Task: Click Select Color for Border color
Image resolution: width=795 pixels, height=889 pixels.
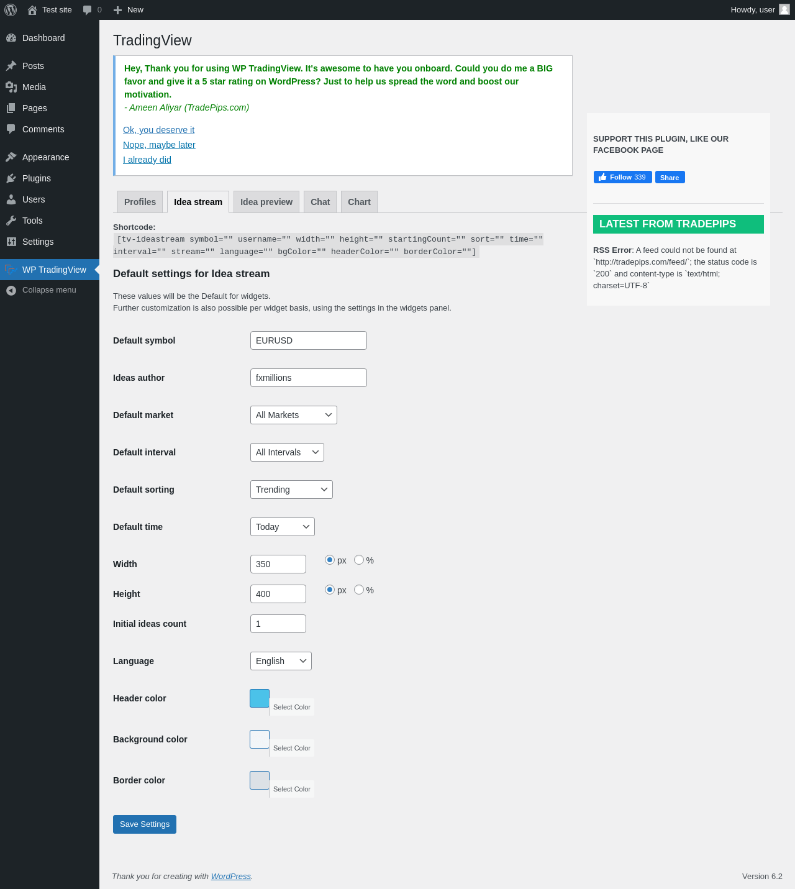Action: (x=292, y=789)
